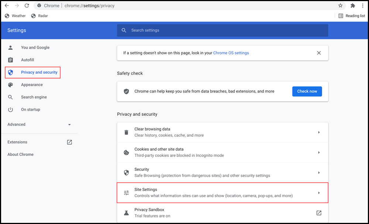Reload the page with the refresh icon

pos(27,6)
